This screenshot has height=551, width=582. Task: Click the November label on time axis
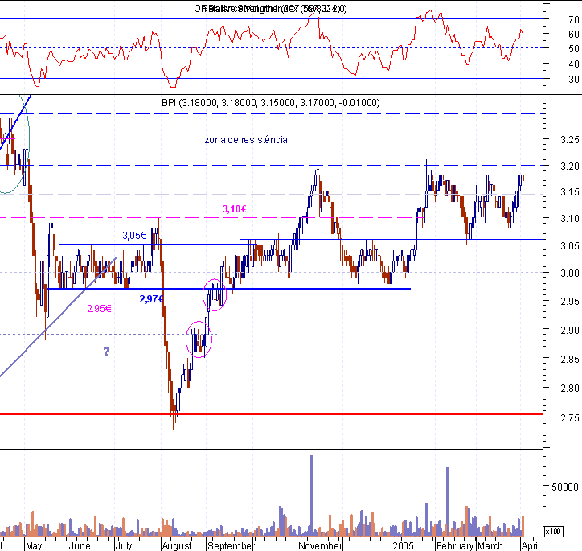pyautogui.click(x=321, y=546)
